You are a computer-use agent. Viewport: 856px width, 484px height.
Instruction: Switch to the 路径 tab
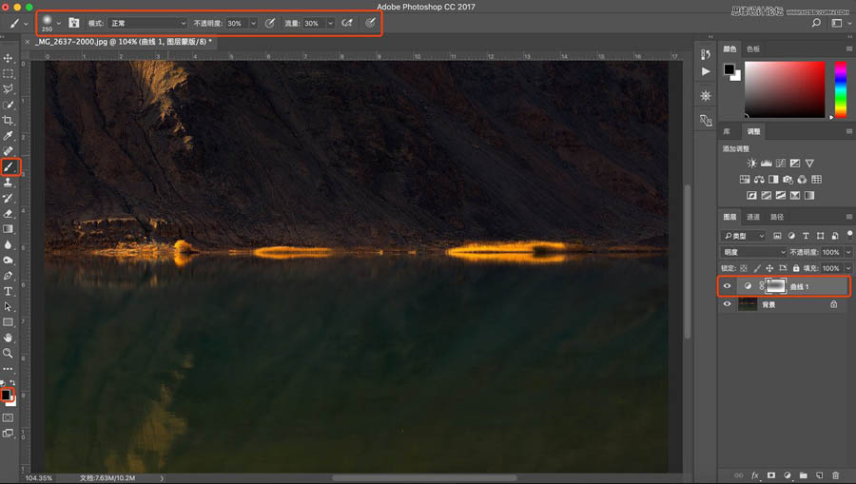point(777,217)
